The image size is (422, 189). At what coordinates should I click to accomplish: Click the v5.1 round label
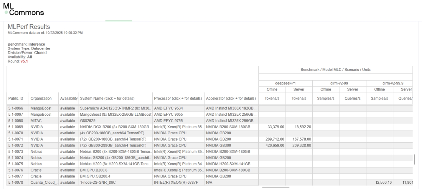pos(24,61)
